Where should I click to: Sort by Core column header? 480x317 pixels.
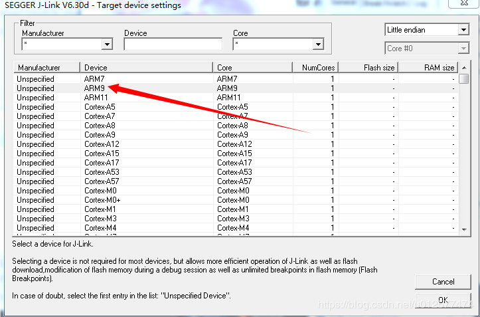(253, 67)
